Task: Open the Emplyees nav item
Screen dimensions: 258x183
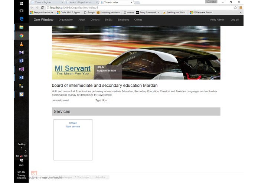Action: point(123,20)
